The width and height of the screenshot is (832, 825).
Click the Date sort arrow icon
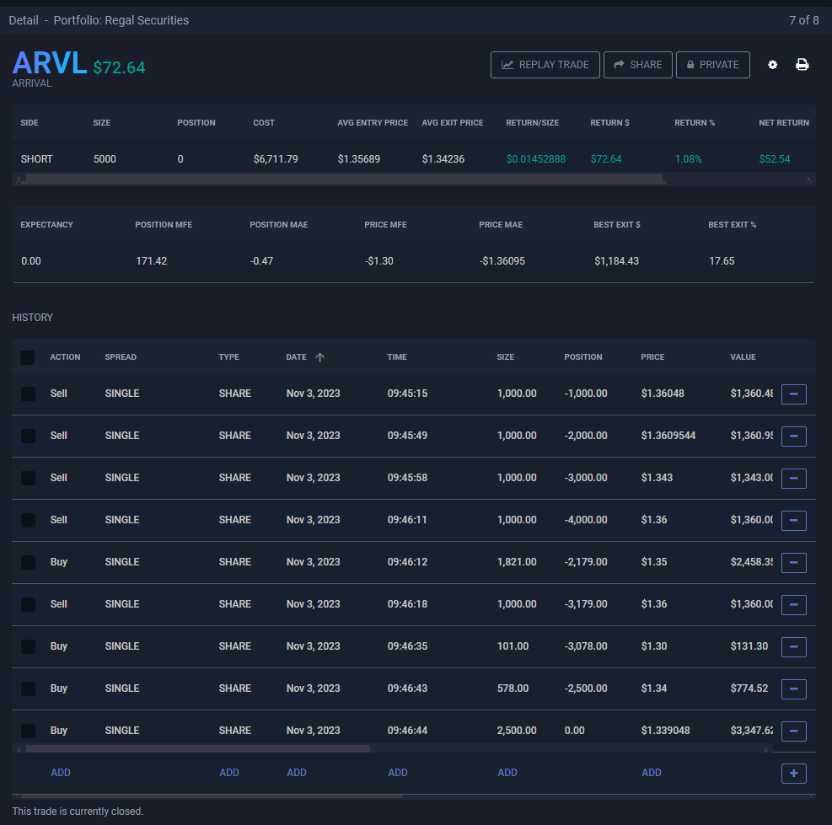point(319,357)
